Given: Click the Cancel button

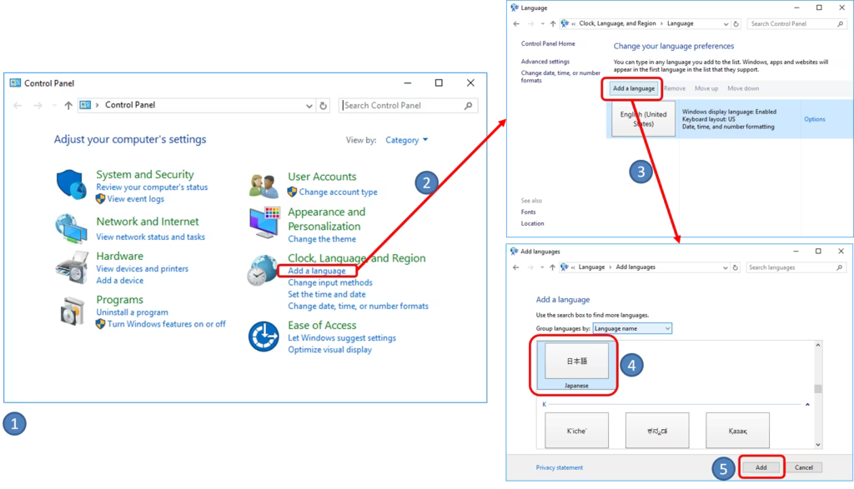Looking at the screenshot, I should (x=803, y=467).
